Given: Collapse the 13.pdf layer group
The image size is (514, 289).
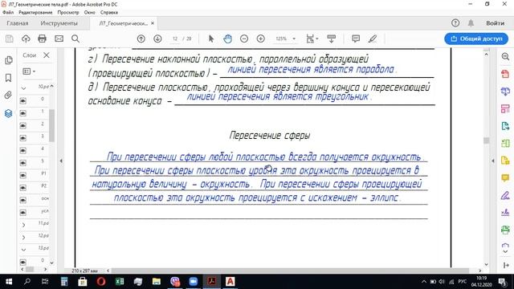Looking at the screenshot, I should 23,250.
